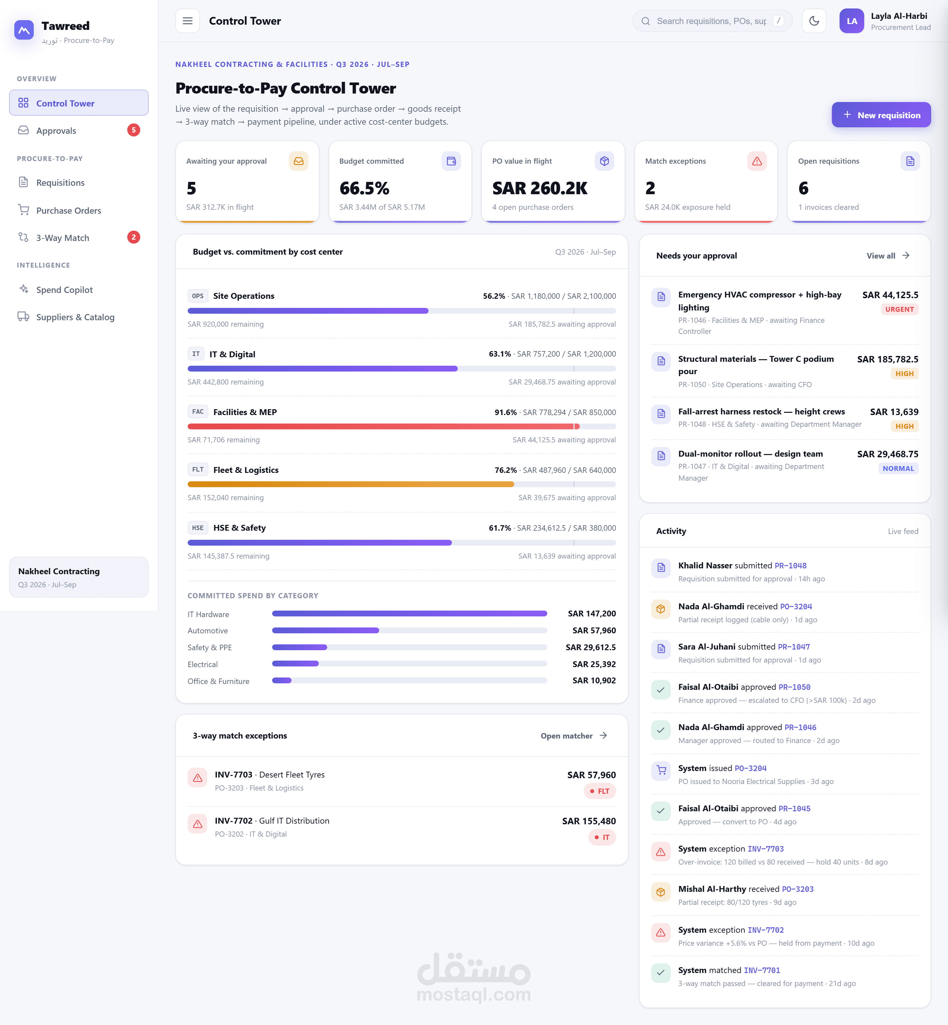Open PR-1047 link from Sara Al-Juhani

(793, 647)
